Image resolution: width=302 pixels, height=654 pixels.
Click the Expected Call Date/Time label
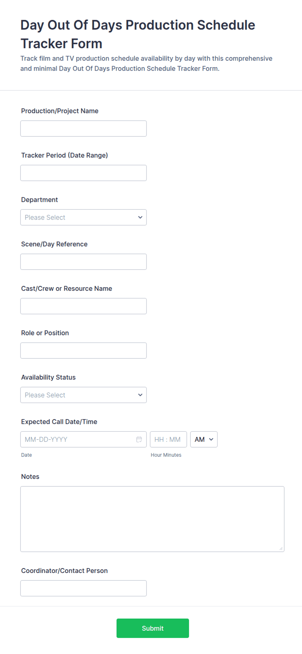59,422
